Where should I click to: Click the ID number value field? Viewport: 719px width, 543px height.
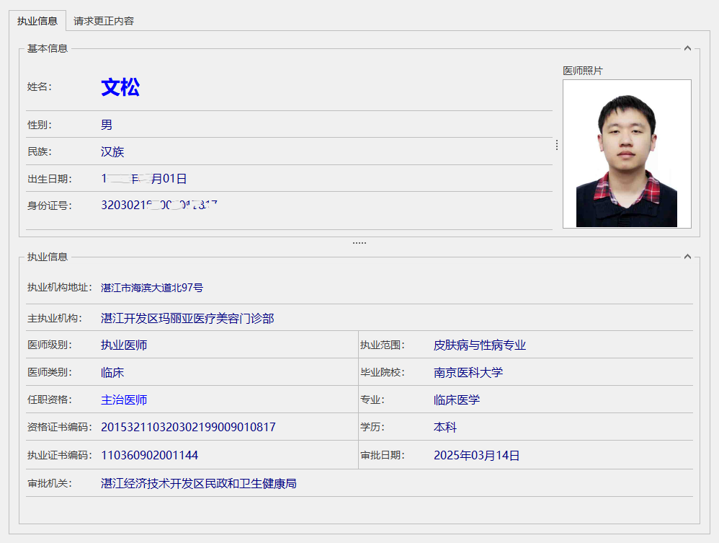pos(159,205)
